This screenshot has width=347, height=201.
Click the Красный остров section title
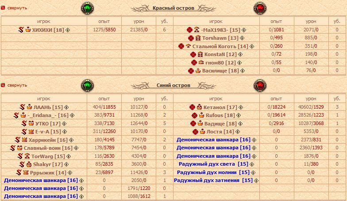point(173,8)
